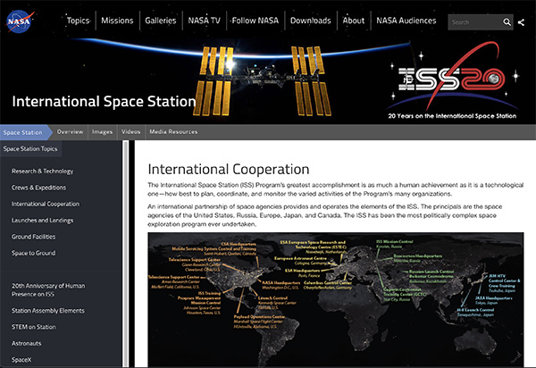This screenshot has width=536, height=368.
Task: Go to NASA TV
Action: pyautogui.click(x=205, y=21)
